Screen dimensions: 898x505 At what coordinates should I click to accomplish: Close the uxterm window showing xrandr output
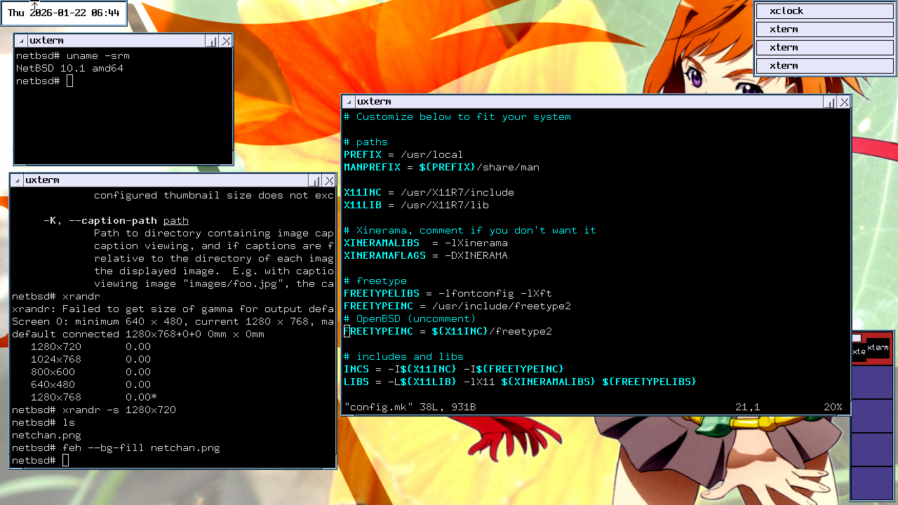click(329, 180)
